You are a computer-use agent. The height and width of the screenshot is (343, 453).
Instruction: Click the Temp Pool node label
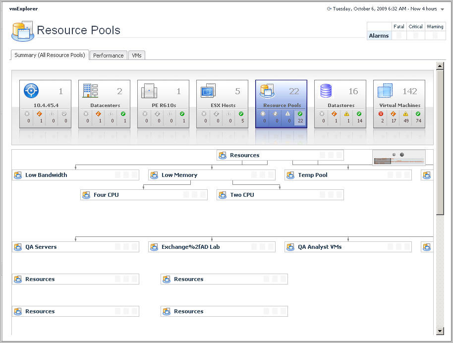(312, 175)
